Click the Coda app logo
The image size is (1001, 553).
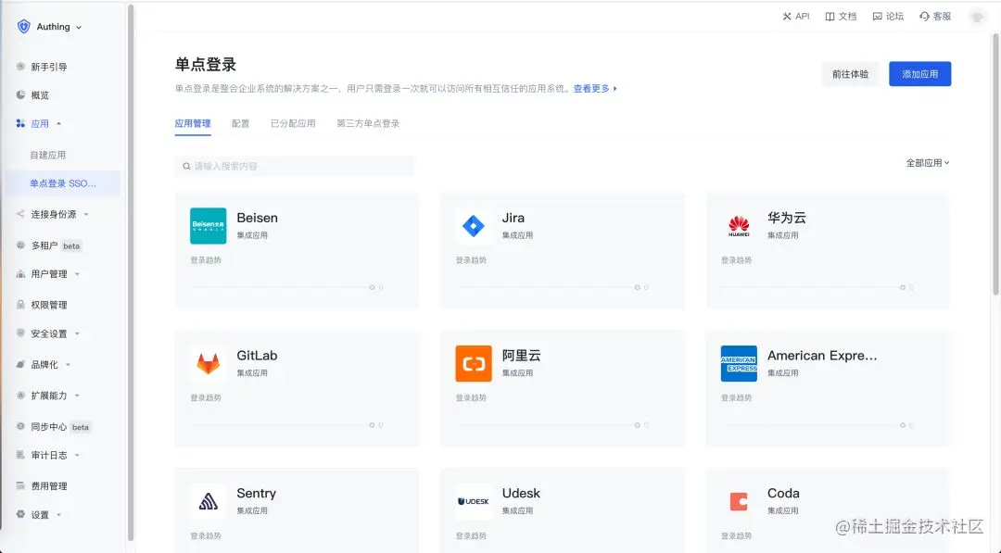[739, 501]
